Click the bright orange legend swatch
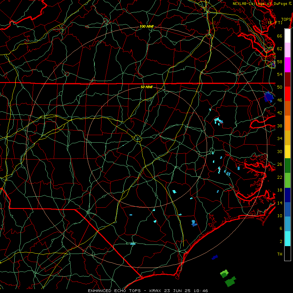Viewport: 293px width, 293px height. (x=287, y=123)
